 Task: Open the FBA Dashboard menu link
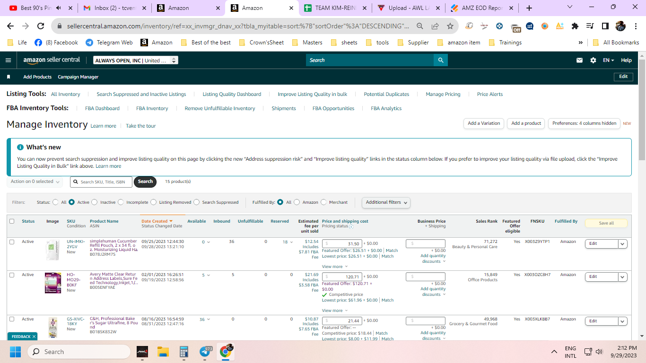pyautogui.click(x=102, y=108)
